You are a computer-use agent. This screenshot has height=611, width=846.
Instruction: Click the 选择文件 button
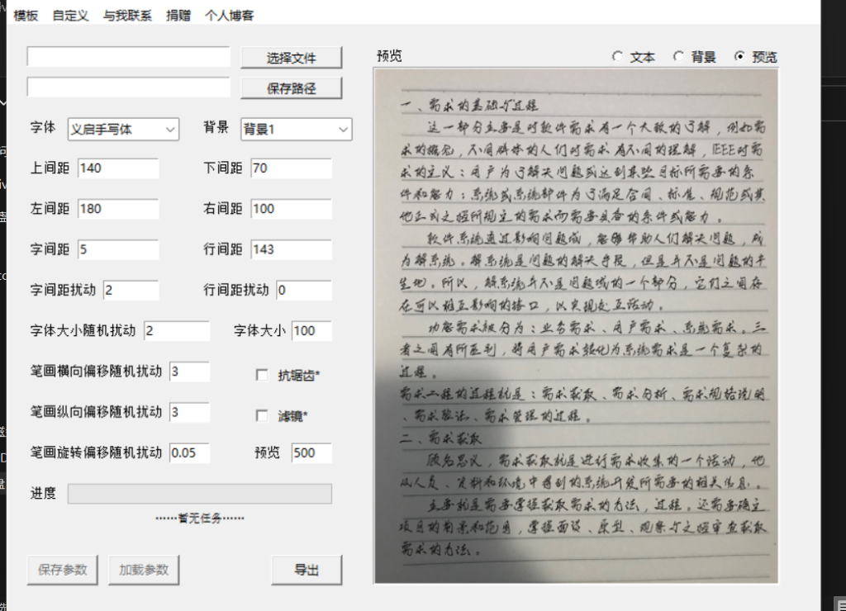click(291, 58)
